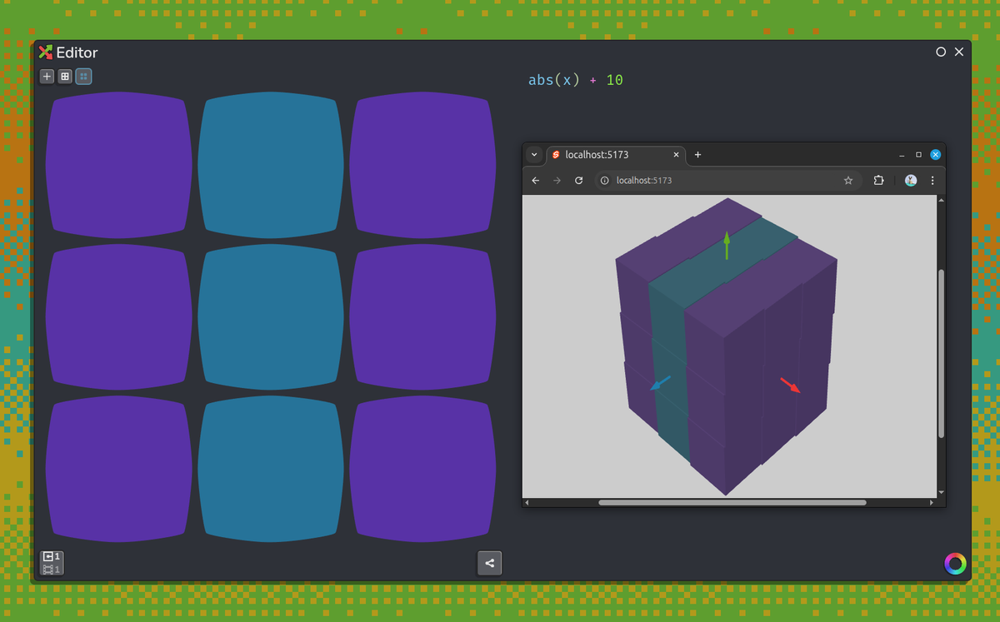1000x622 pixels.
Task: Select the middle-left purple tile
Action: coord(118,317)
